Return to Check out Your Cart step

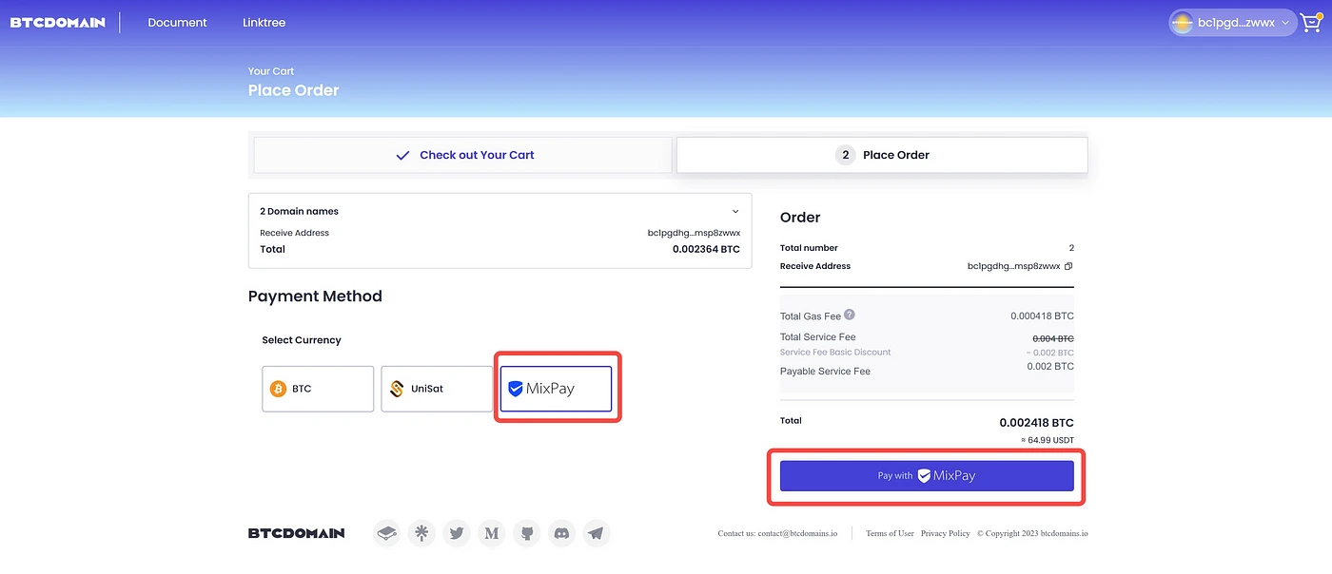(x=464, y=155)
